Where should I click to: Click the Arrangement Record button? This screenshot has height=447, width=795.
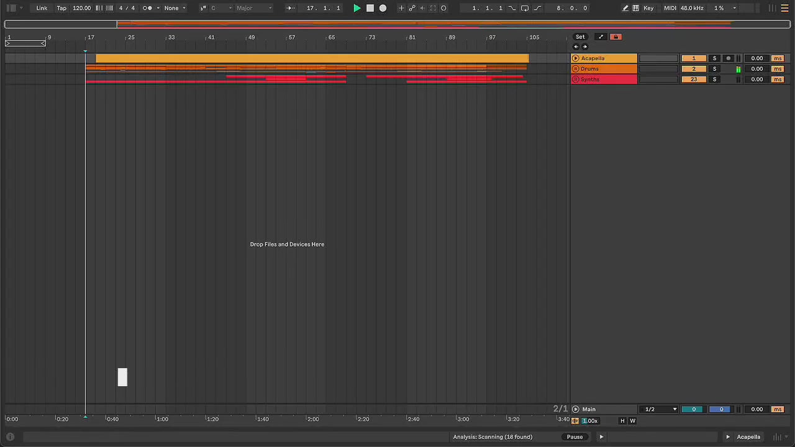(x=383, y=8)
